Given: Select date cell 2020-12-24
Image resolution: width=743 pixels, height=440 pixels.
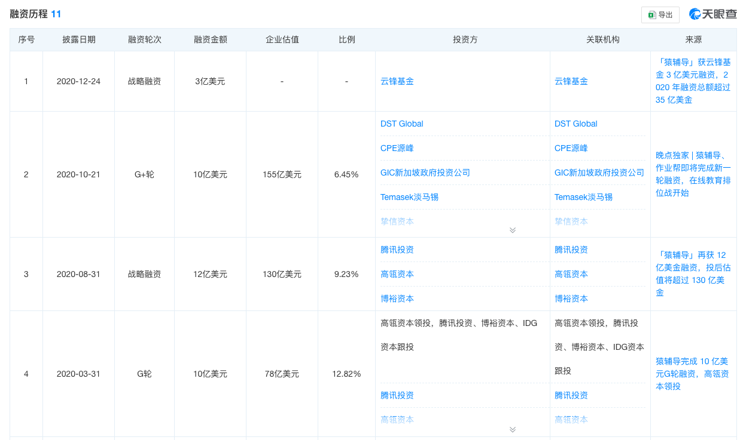Looking at the screenshot, I should [x=78, y=81].
